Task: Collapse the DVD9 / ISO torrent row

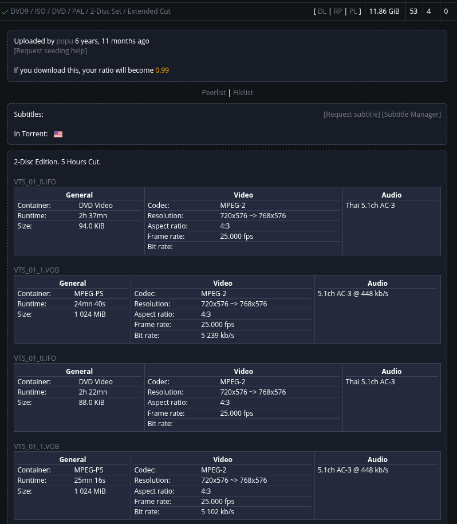Action: [x=90, y=11]
